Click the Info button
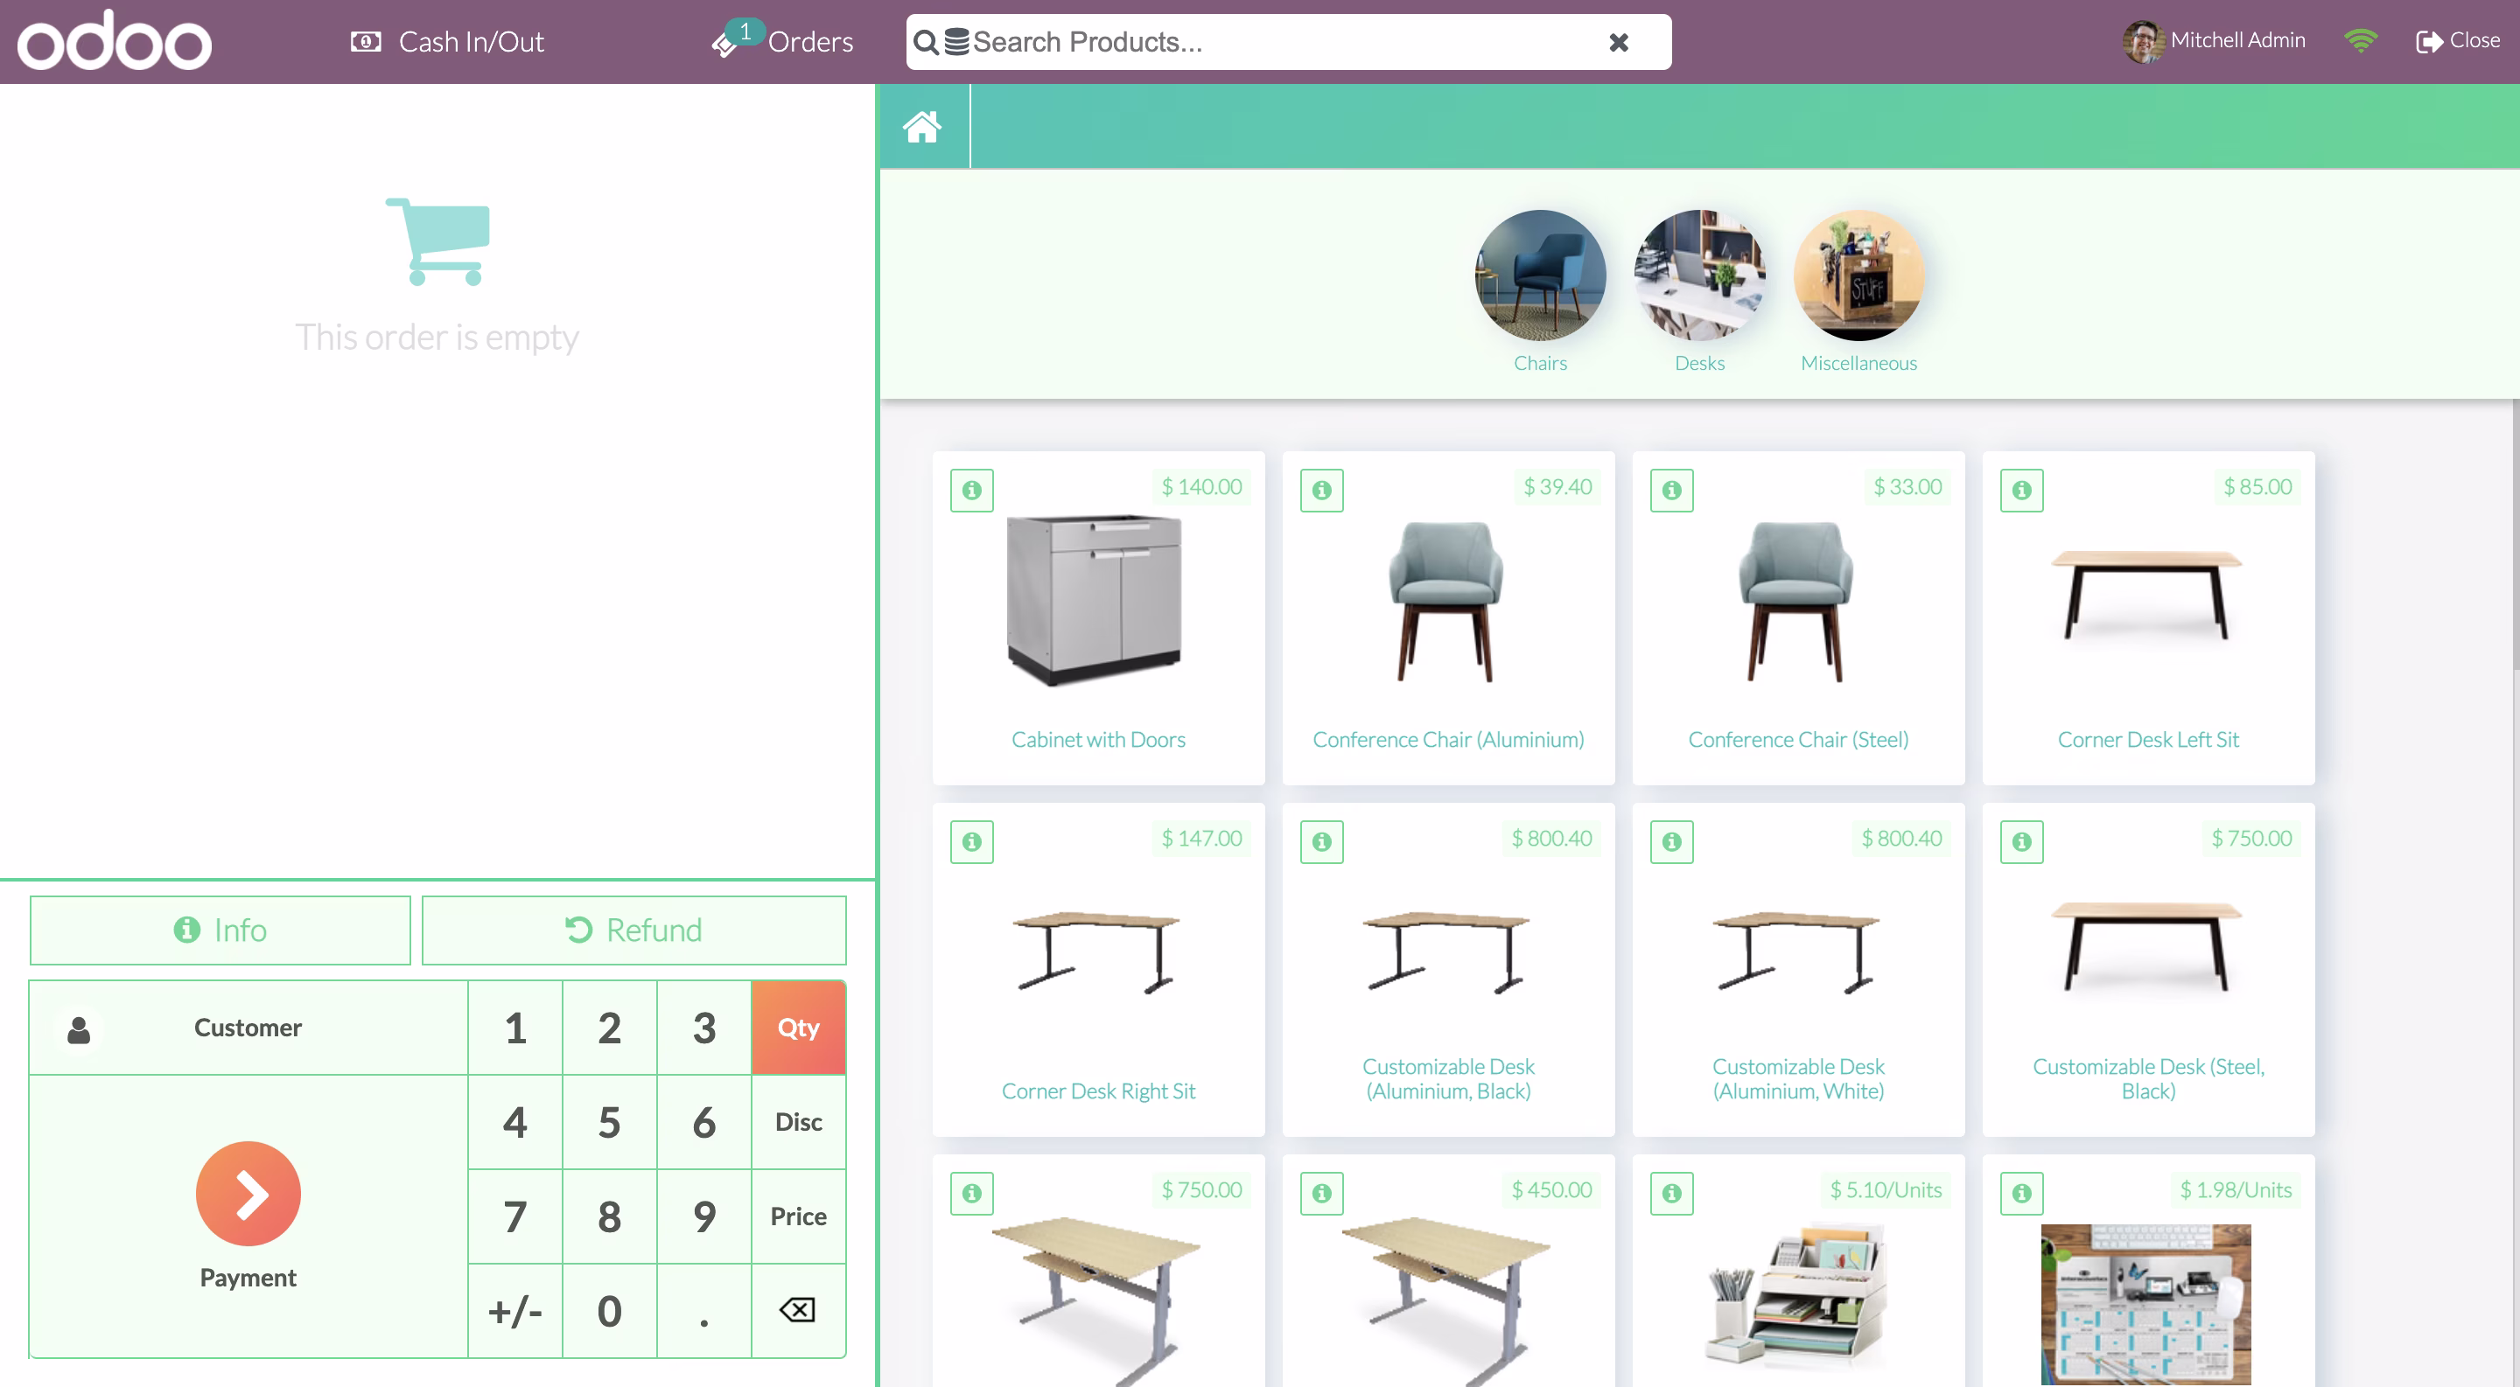Image resolution: width=2520 pixels, height=1387 pixels. [x=220, y=930]
